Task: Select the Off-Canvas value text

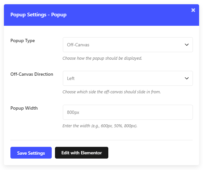Action: click(x=78, y=45)
